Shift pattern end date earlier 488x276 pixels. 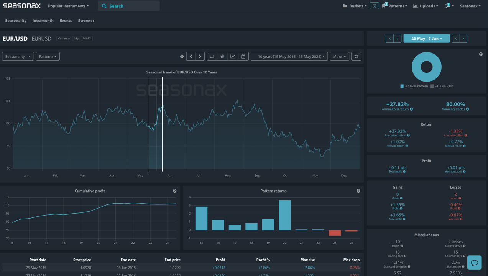pos(456,38)
